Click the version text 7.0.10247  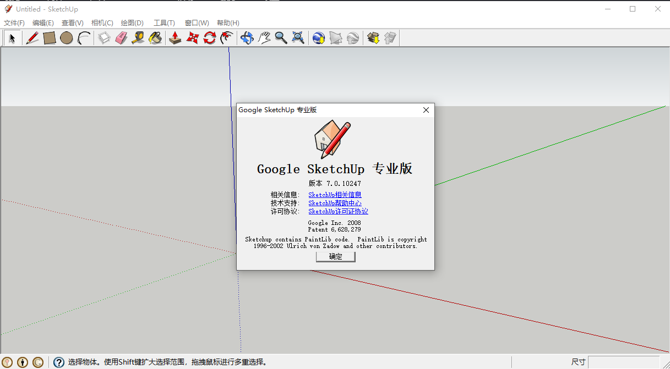[344, 183]
